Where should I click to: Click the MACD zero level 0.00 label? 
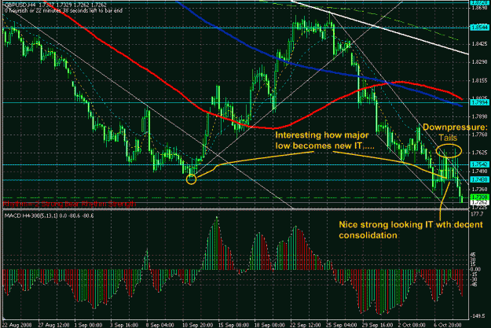coord(475,269)
